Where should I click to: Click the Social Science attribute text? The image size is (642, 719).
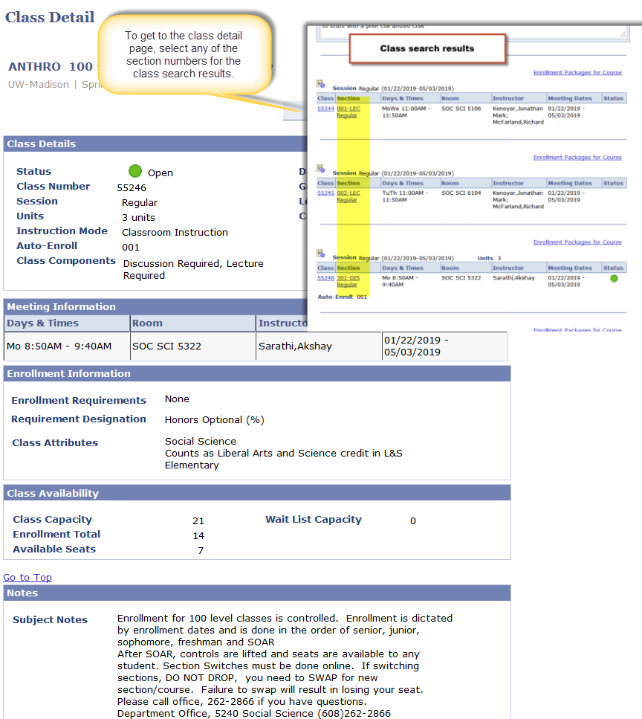(x=201, y=441)
